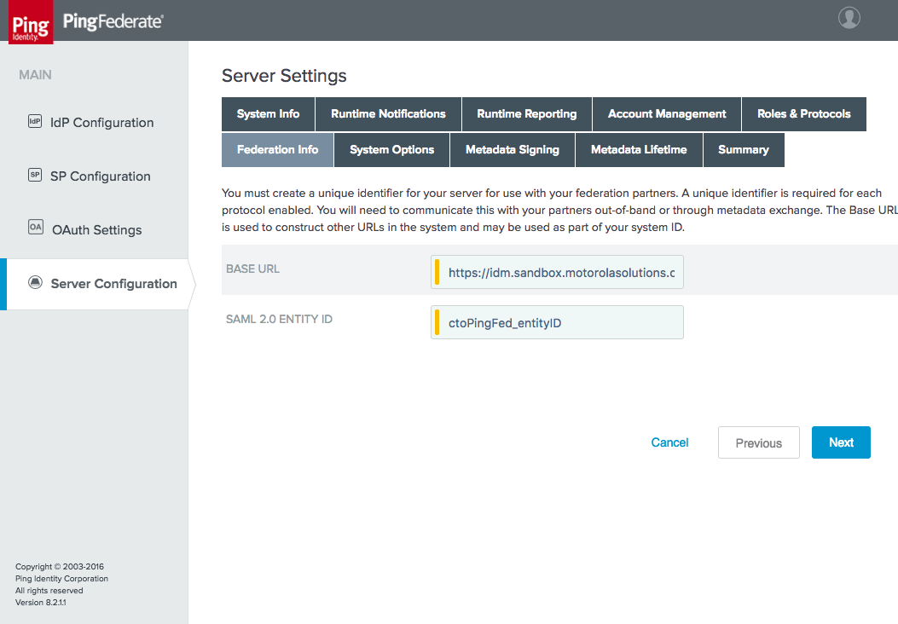Click the Copyright 2003-2016 footer text
898x624 pixels.
pos(60,566)
